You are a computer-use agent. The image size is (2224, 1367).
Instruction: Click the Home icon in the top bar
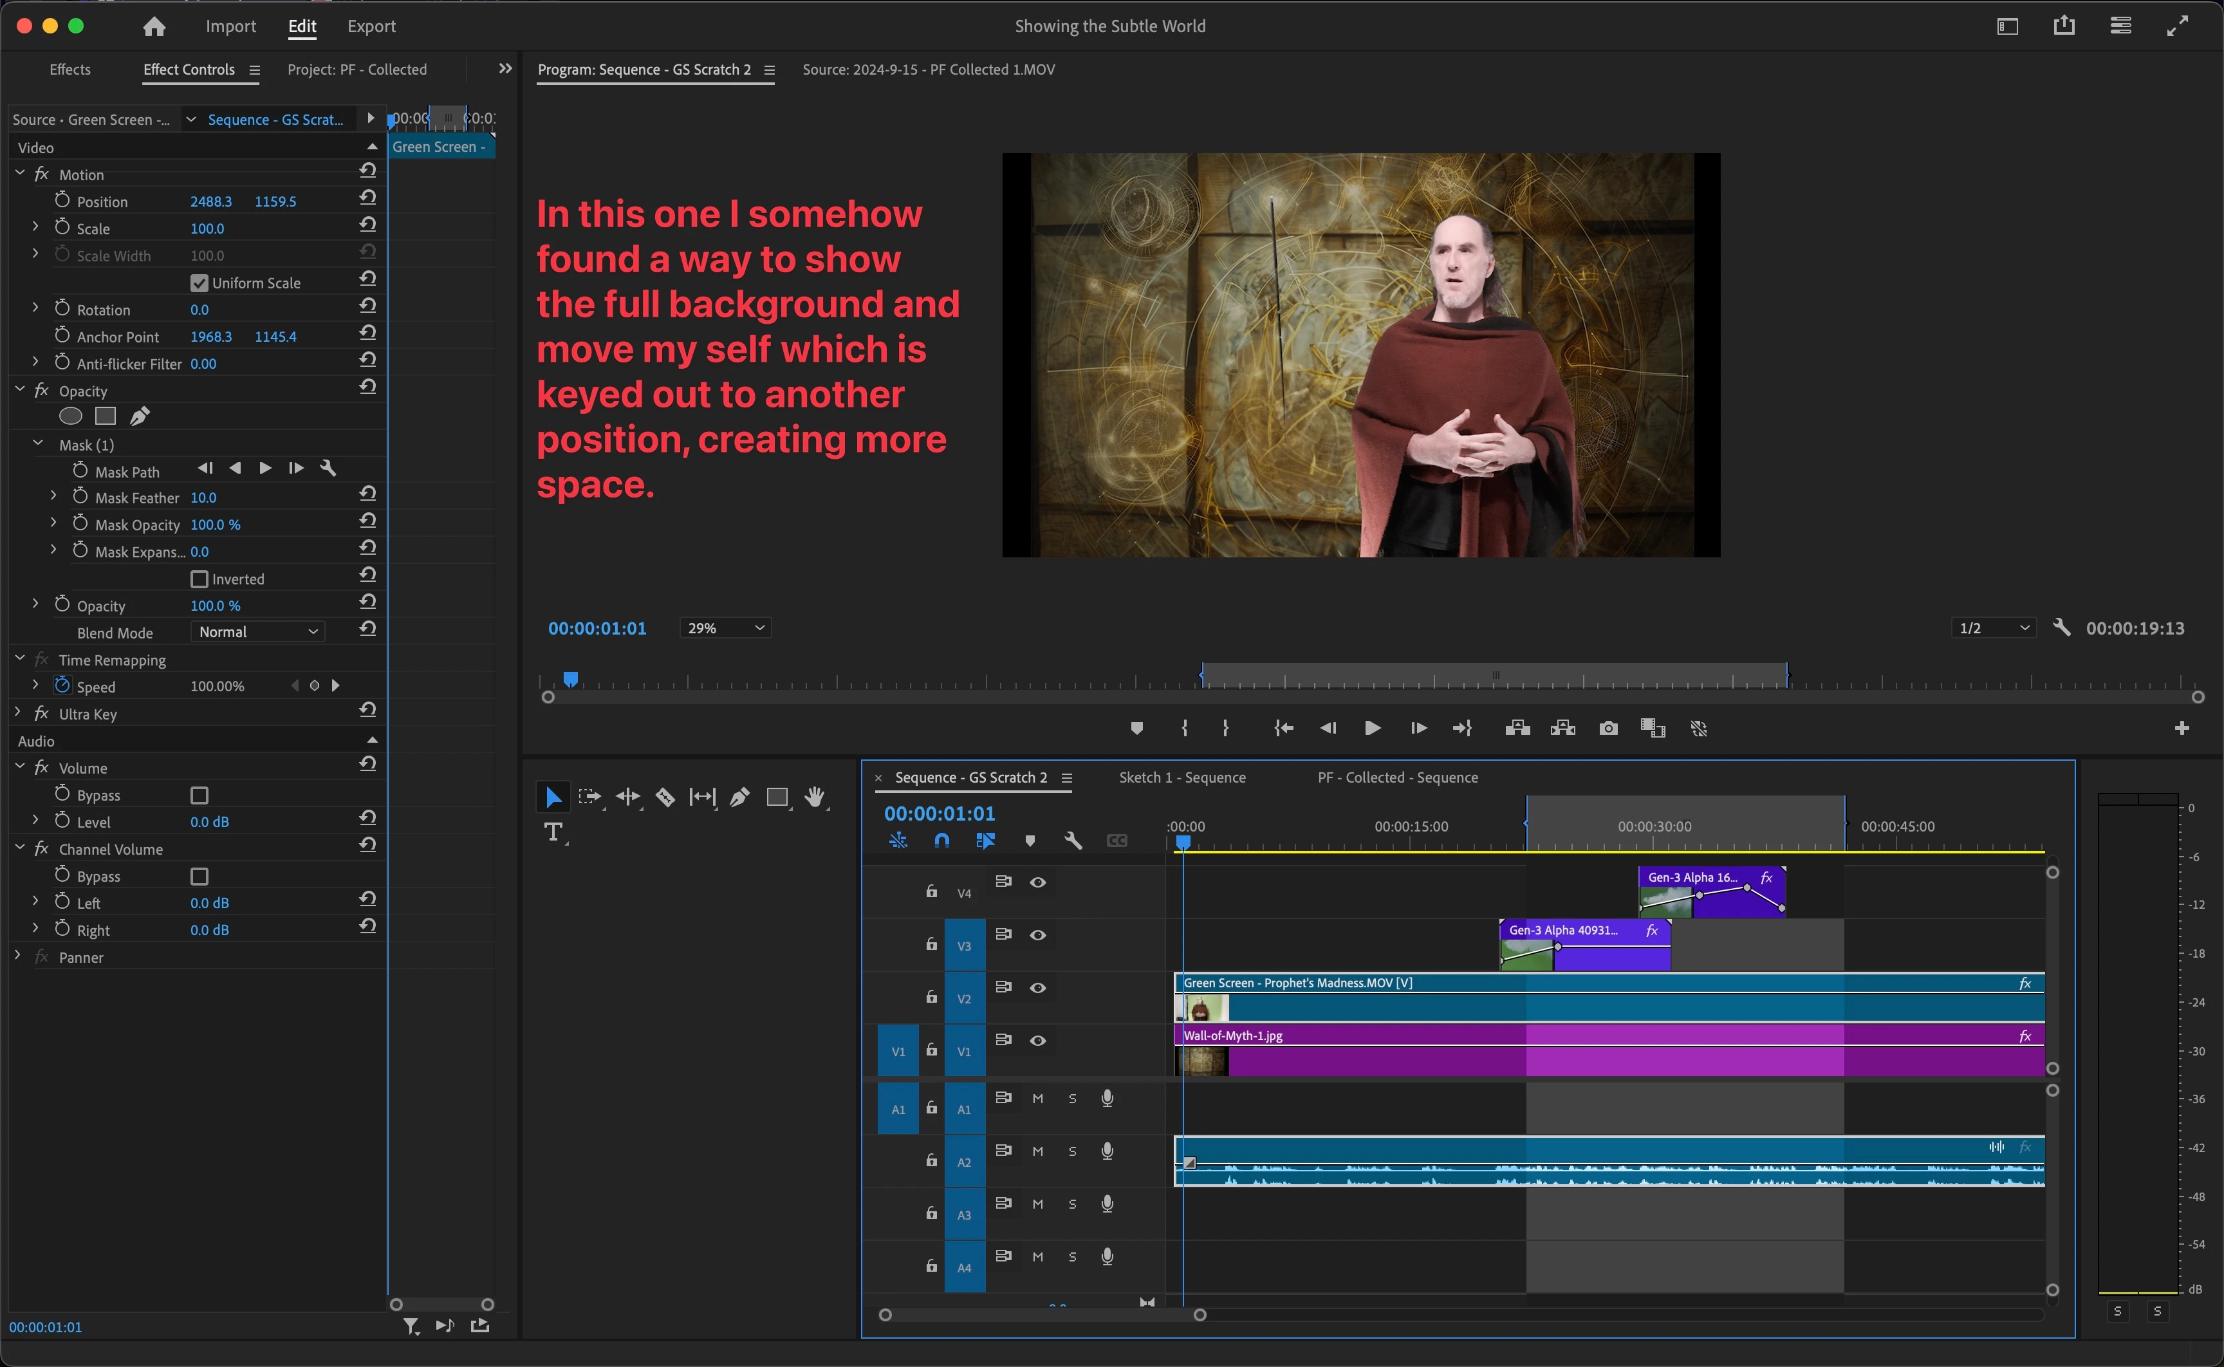tap(154, 26)
